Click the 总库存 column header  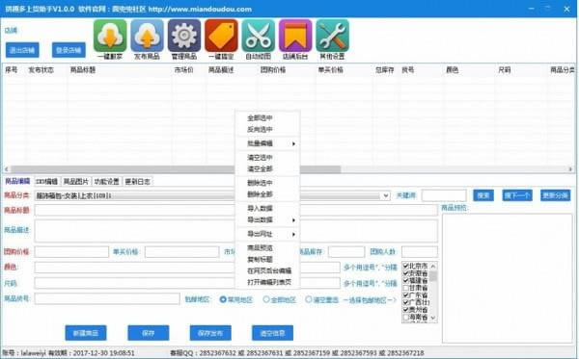point(385,69)
